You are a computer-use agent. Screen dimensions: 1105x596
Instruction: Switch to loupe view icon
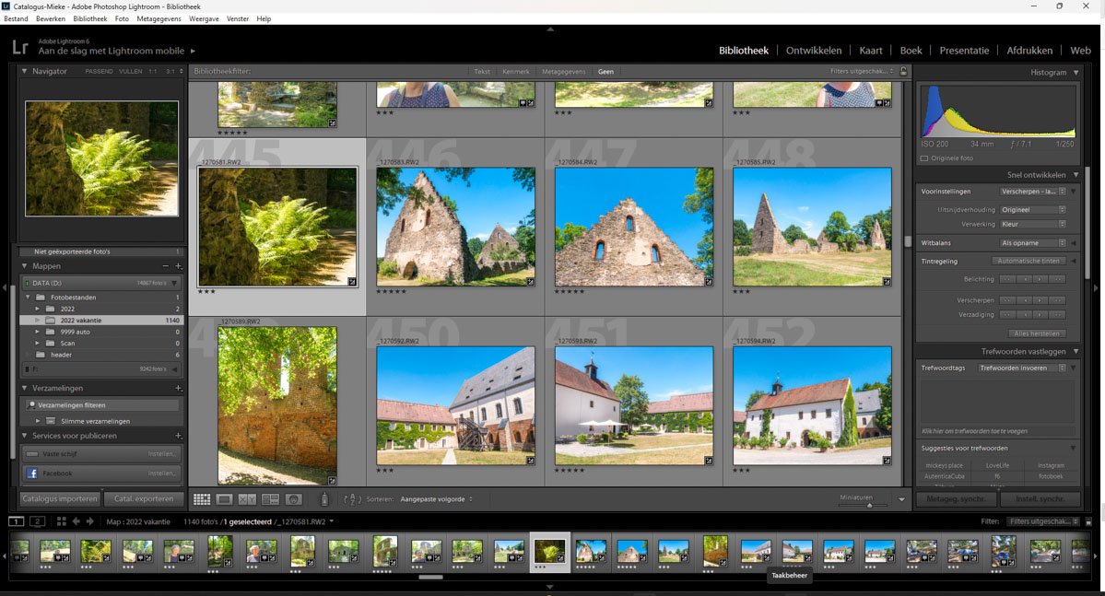point(225,499)
